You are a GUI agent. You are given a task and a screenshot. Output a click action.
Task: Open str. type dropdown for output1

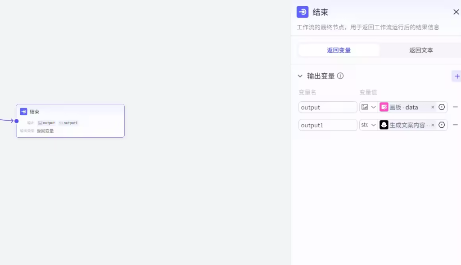click(368, 125)
